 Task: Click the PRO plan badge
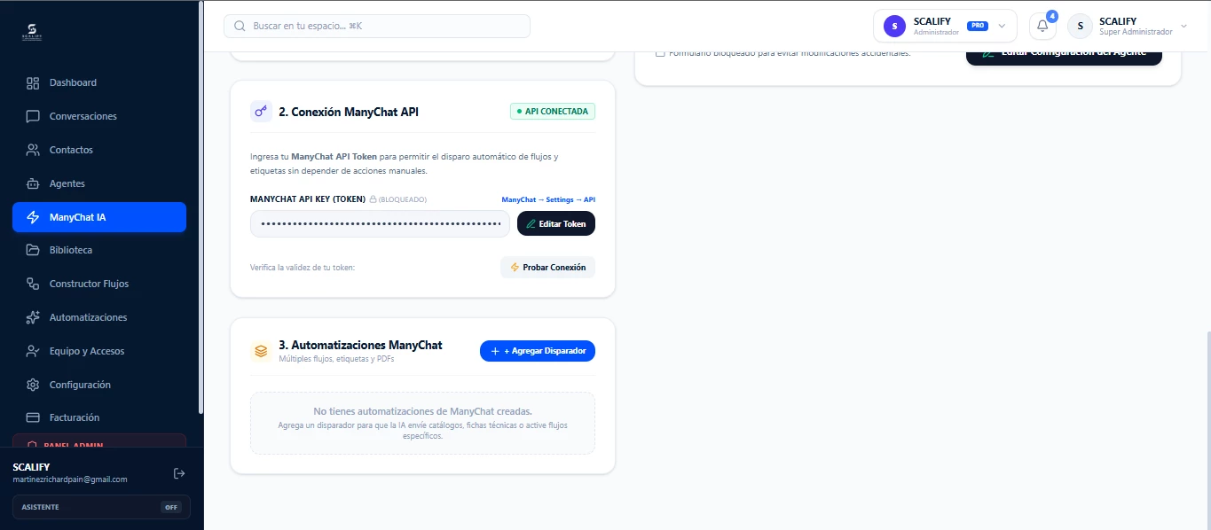tap(978, 27)
